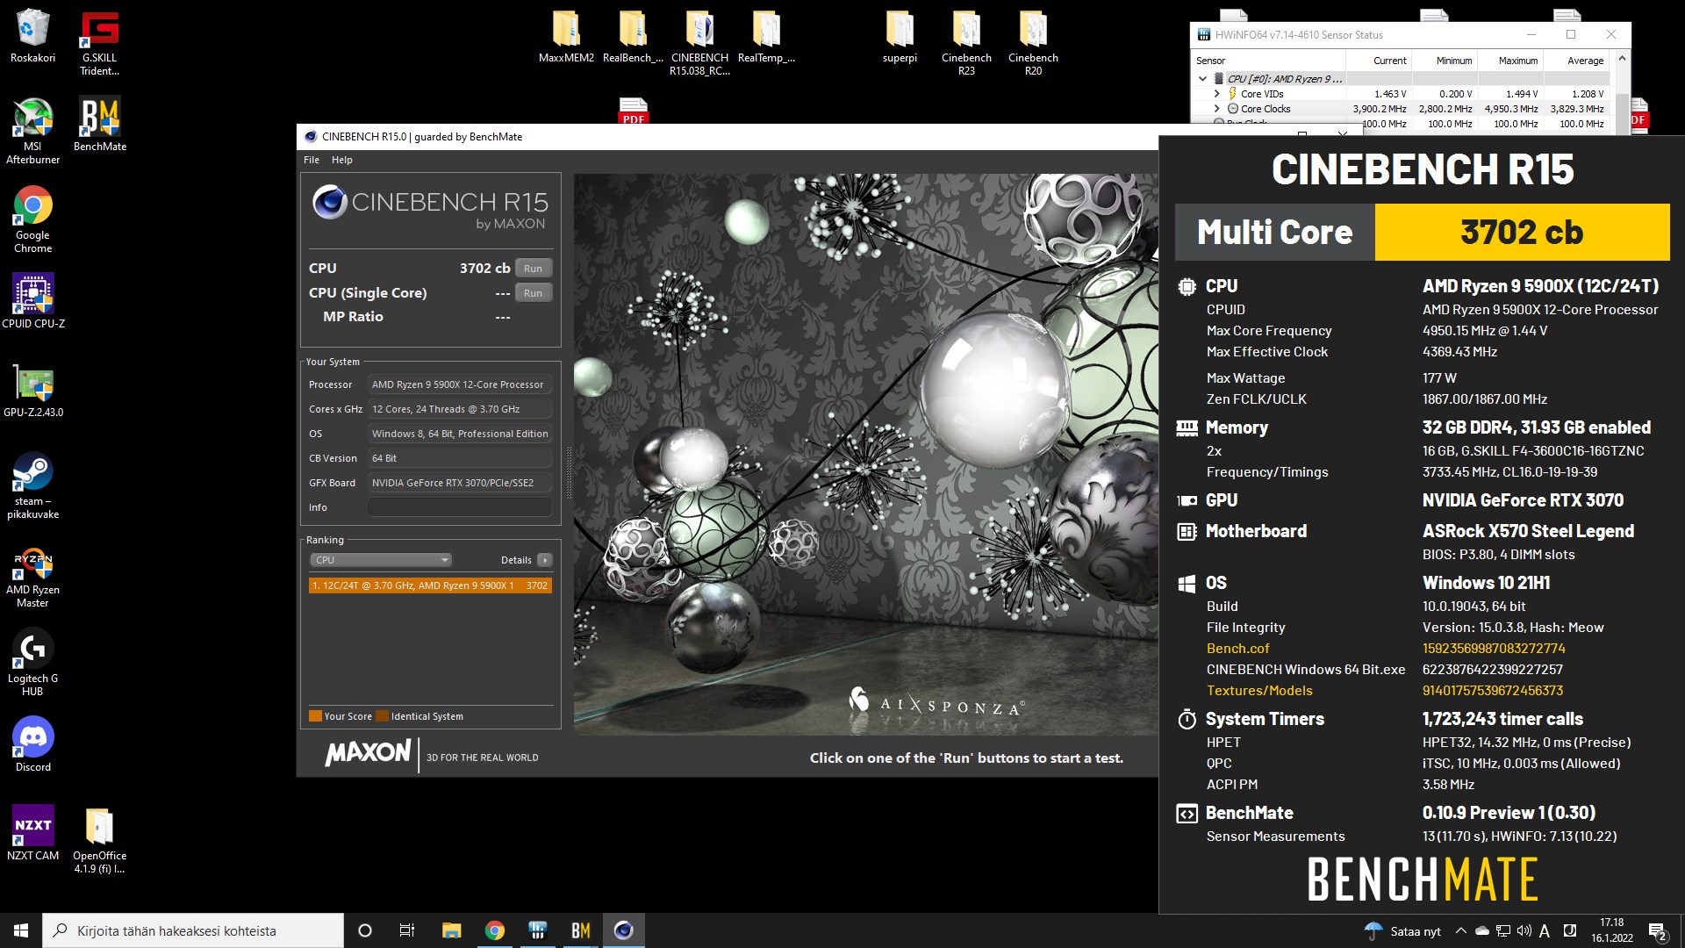Screen dimensions: 1685x948
Task: Open Cortana circle on taskbar
Action: [365, 930]
